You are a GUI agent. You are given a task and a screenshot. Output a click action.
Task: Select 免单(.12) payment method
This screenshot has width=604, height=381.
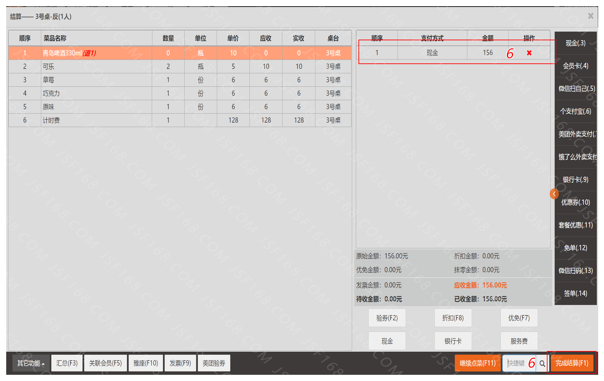[x=575, y=248]
